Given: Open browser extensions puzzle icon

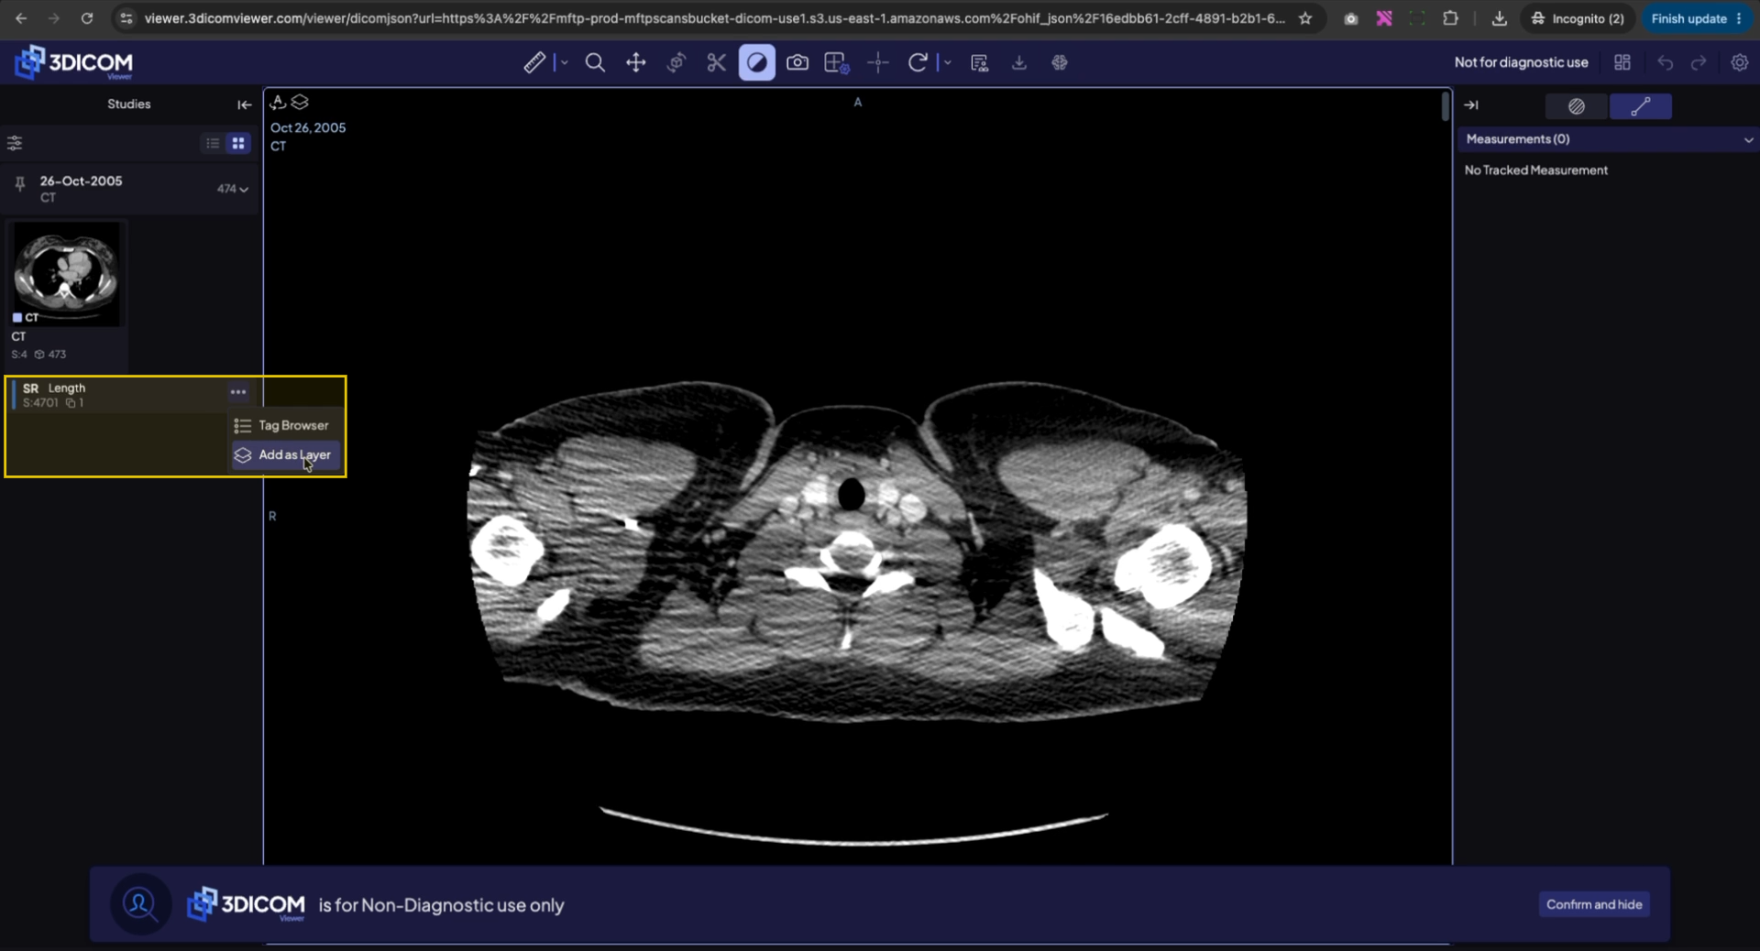Looking at the screenshot, I should coord(1450,18).
